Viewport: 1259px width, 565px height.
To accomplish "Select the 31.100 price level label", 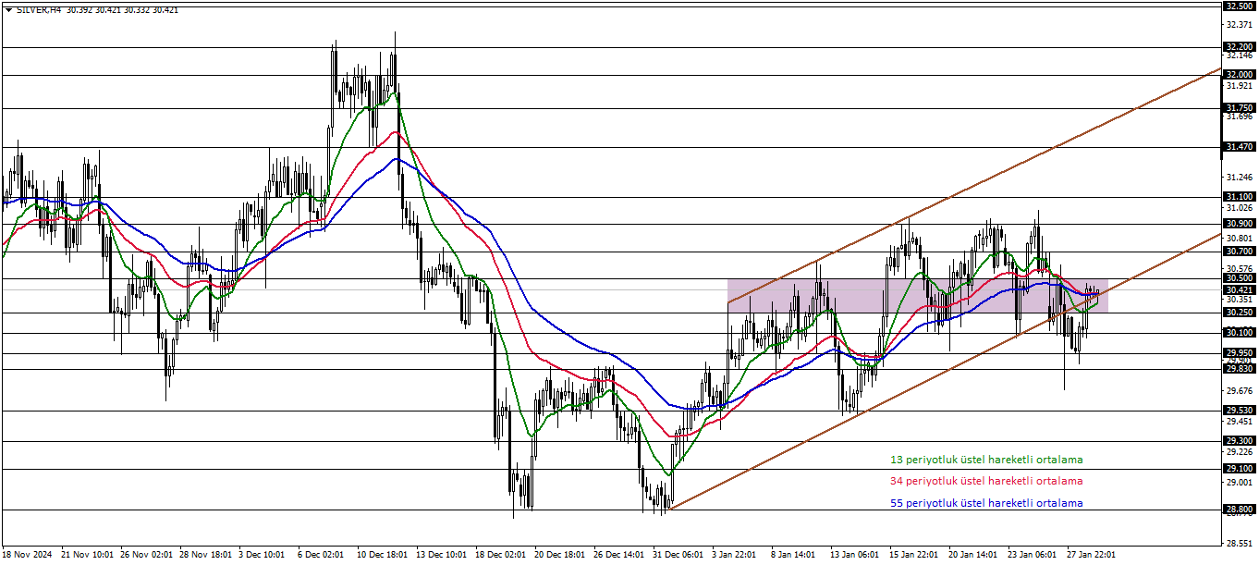I will [1239, 197].
